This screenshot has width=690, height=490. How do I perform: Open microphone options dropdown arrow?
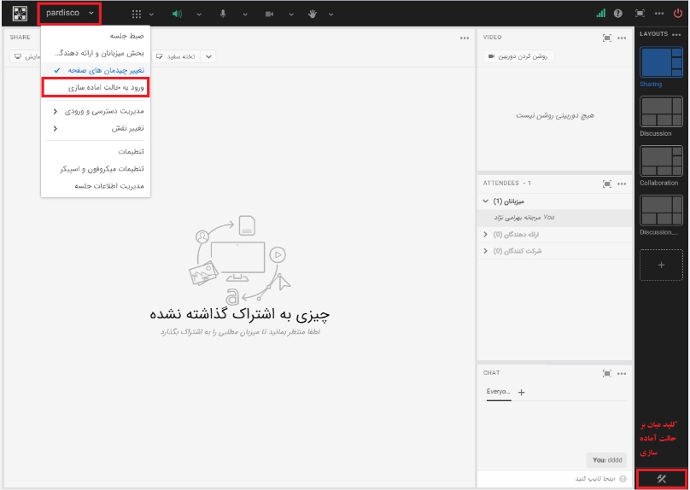[x=245, y=14]
